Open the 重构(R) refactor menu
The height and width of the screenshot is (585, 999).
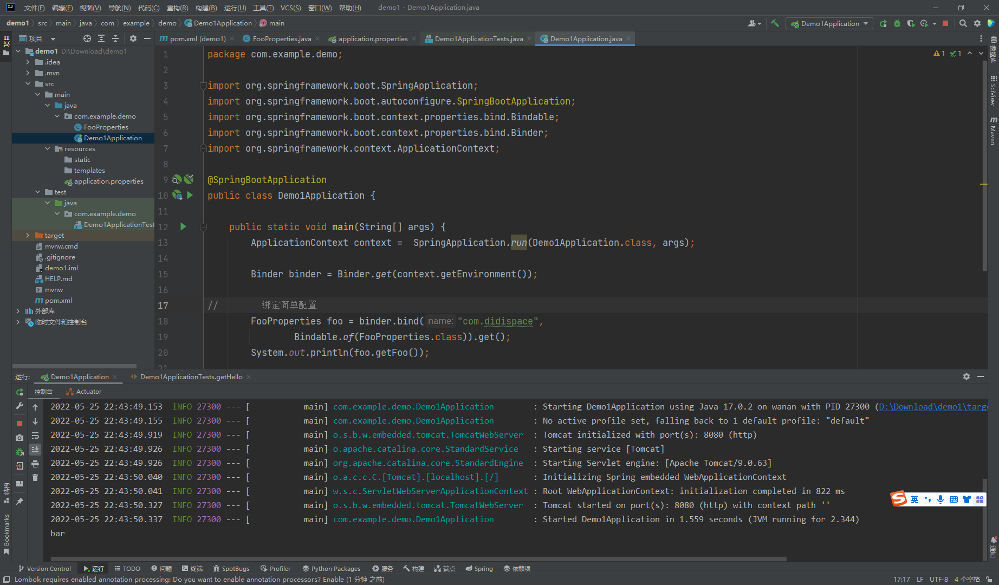(x=177, y=8)
